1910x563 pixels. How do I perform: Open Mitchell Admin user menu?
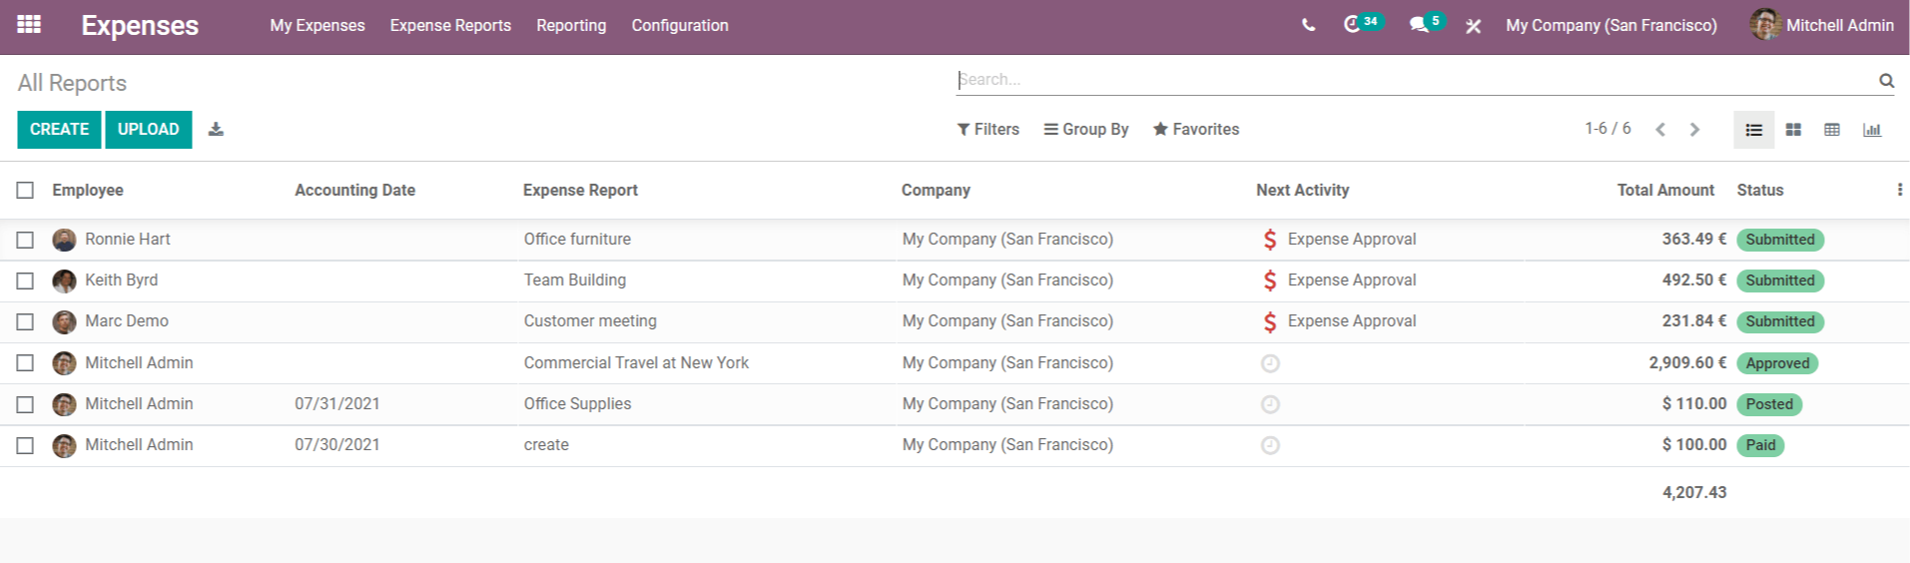coord(1822,25)
